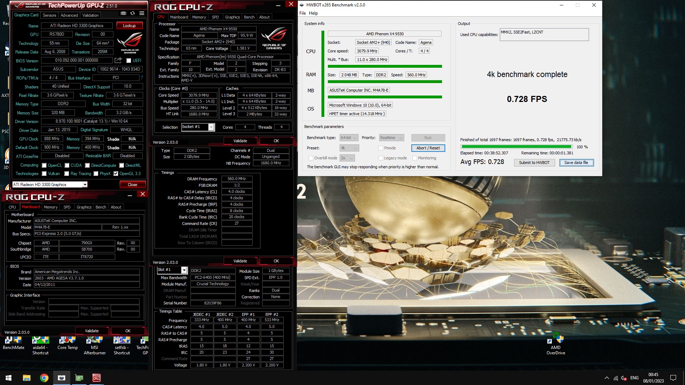Open the Help menu in HWBOT x265
The height and width of the screenshot is (385, 685).
(x=313, y=13)
